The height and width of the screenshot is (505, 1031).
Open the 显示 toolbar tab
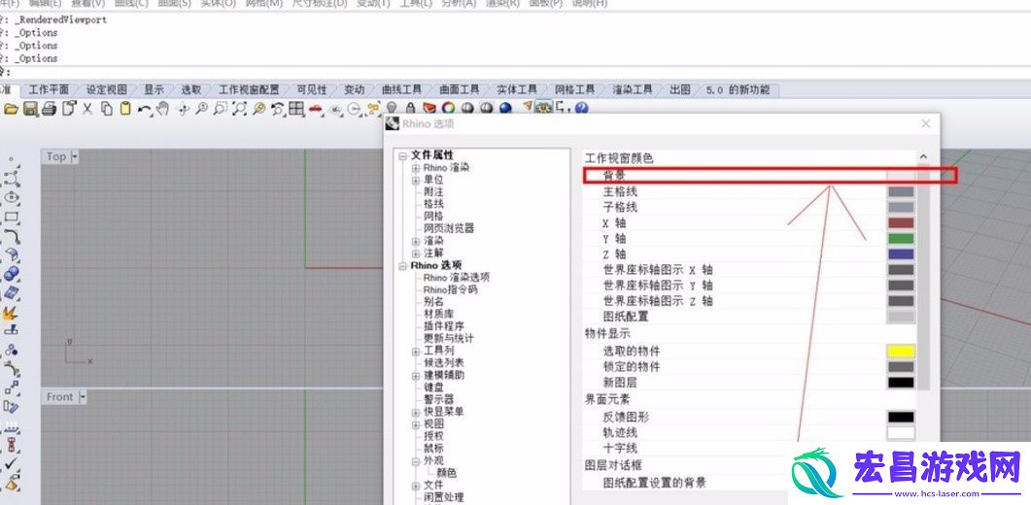click(154, 89)
